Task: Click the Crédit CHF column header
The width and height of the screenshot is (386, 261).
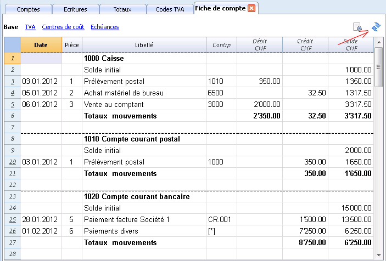Action: pos(305,45)
